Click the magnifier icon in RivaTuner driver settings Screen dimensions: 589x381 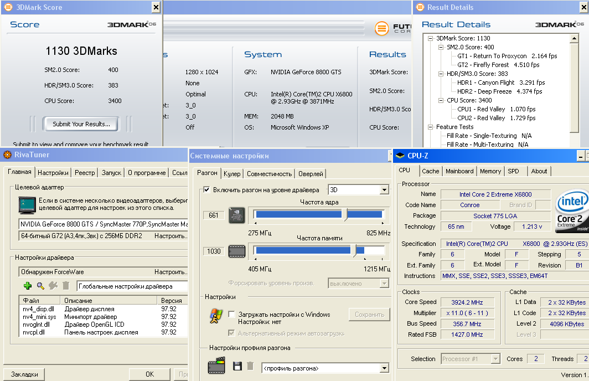[40, 286]
